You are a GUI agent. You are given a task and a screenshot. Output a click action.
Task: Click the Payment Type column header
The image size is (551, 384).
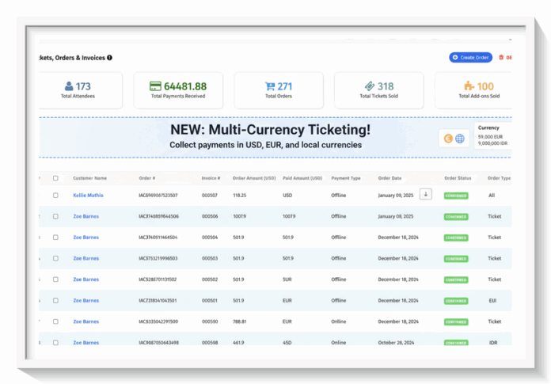tap(345, 178)
